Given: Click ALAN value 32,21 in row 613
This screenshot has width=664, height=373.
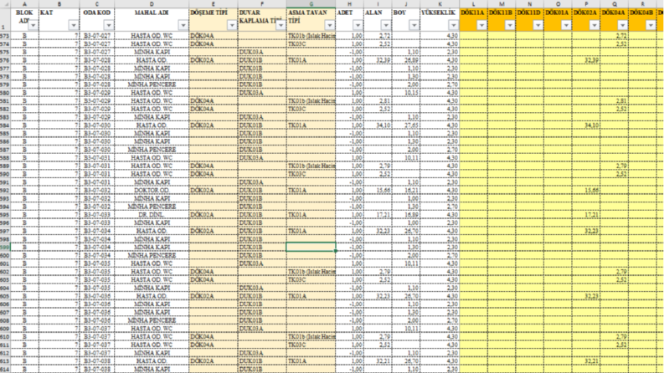Looking at the screenshot, I should 378,361.
